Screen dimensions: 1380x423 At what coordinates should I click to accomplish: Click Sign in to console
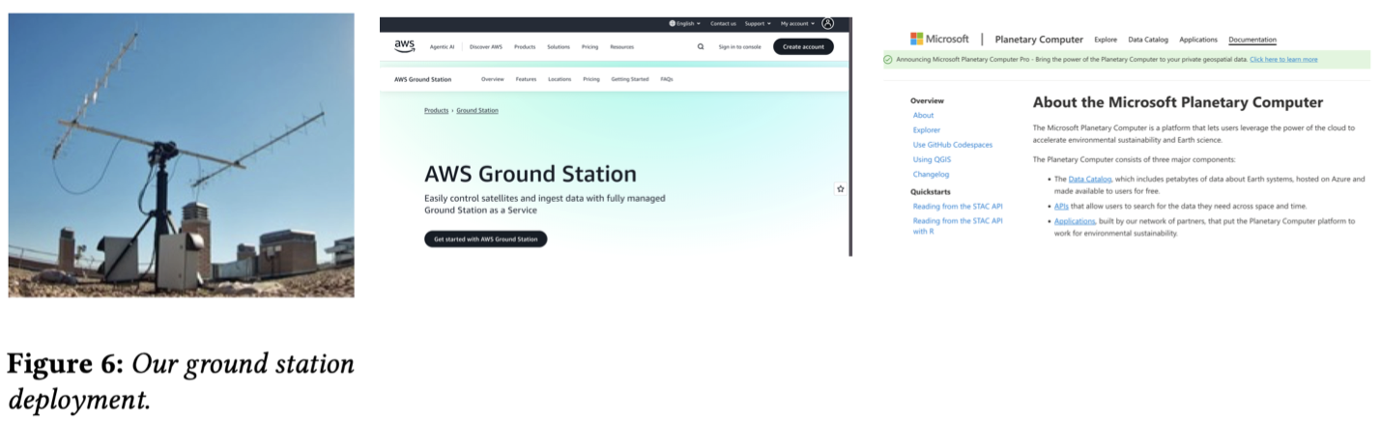pos(739,46)
